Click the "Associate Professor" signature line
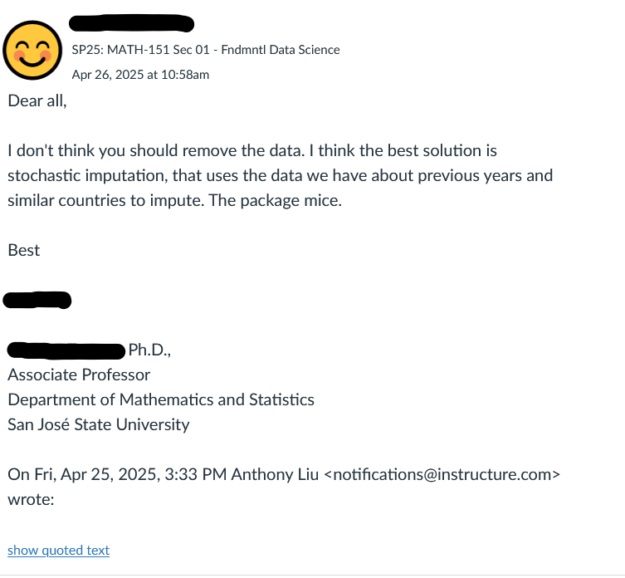This screenshot has height=578, width=625. tap(79, 375)
